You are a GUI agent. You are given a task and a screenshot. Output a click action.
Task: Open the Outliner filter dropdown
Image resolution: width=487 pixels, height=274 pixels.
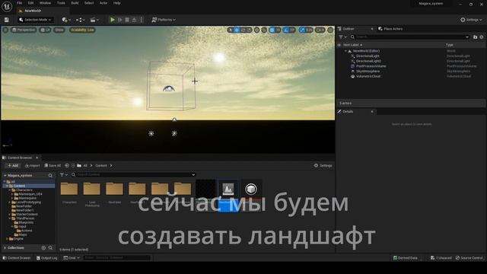point(342,37)
